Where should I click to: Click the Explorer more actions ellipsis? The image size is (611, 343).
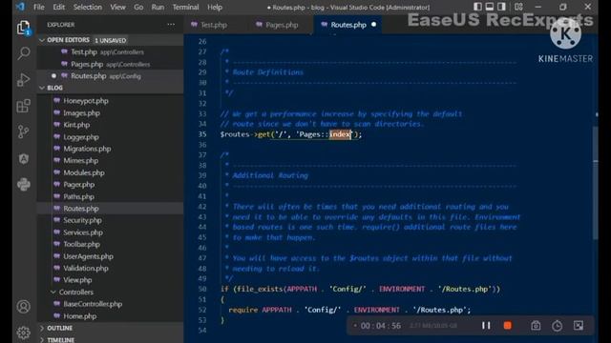171,25
